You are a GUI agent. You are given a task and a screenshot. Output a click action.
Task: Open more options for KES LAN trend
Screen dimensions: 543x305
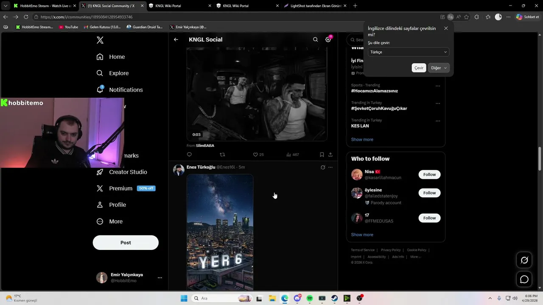tap(438, 121)
